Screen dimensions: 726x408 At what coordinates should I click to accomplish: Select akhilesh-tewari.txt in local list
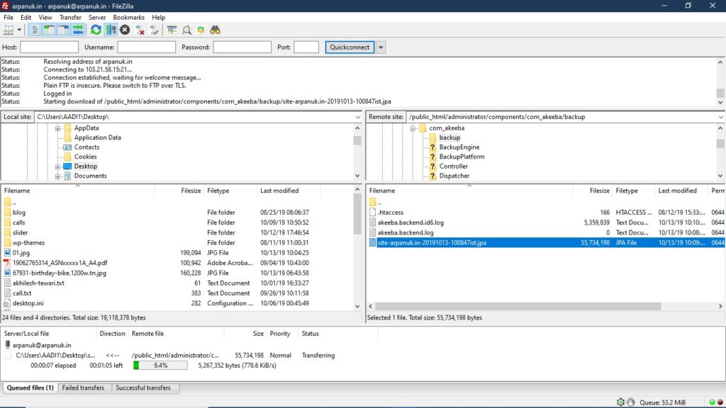(x=38, y=283)
